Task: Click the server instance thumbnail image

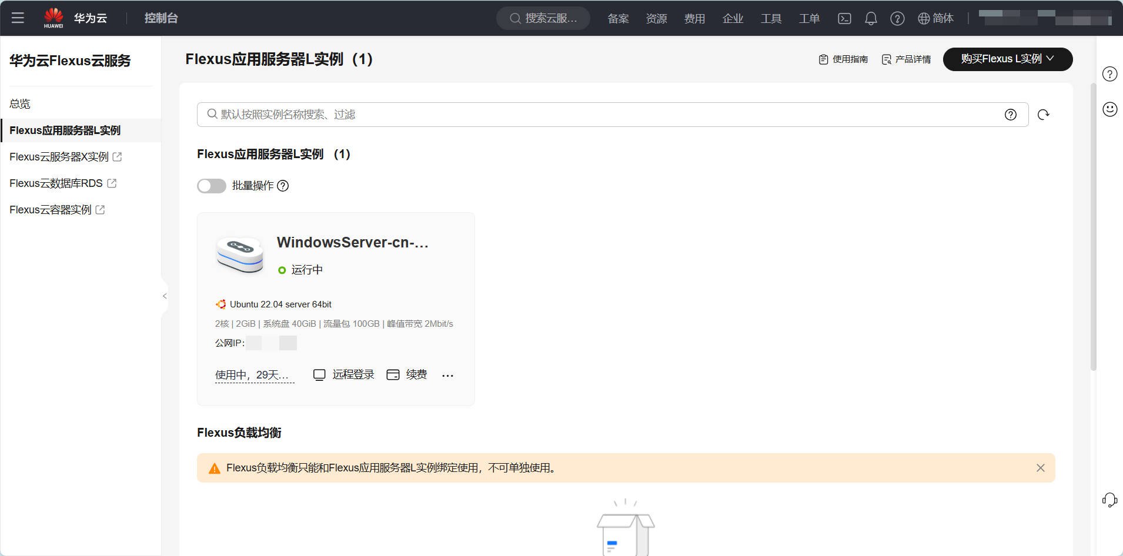Action: 240,255
